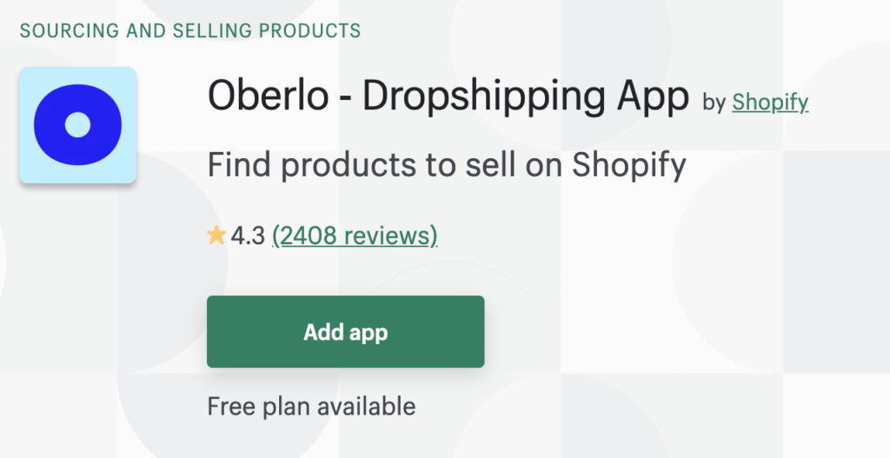Click the 4.3 rating score
The image size is (890, 458).
pos(248,236)
